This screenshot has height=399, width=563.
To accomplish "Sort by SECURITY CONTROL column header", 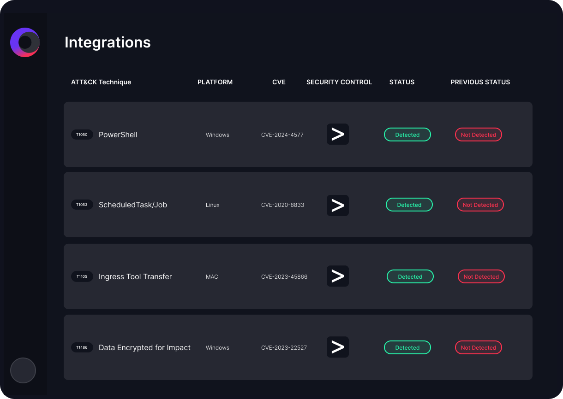I will pos(339,82).
